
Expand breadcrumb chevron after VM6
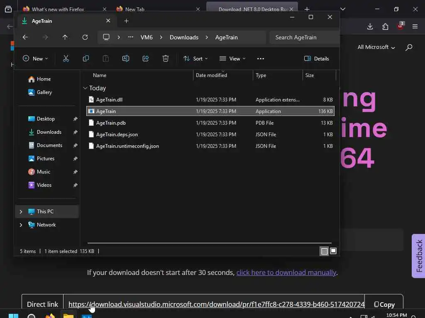[161, 37]
